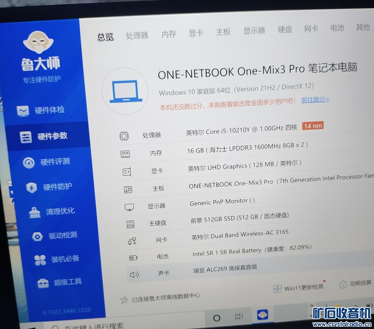The height and width of the screenshot is (329, 374).
Task: Click 英特尔 UHD Graphics value text
Action: click(x=245, y=166)
